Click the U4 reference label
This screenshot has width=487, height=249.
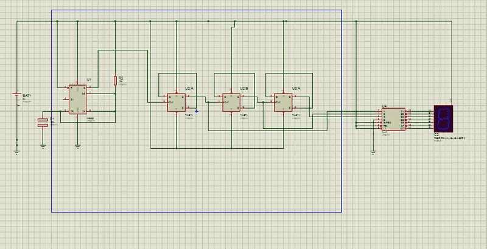point(384,106)
